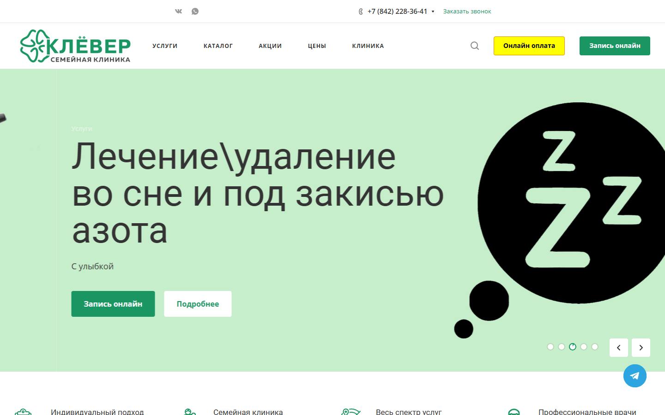Select the second slider pagination dot
Screen dimensions: 665x415
coord(562,347)
